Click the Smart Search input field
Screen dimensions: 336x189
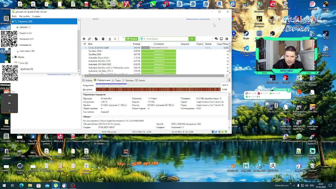click(167, 39)
